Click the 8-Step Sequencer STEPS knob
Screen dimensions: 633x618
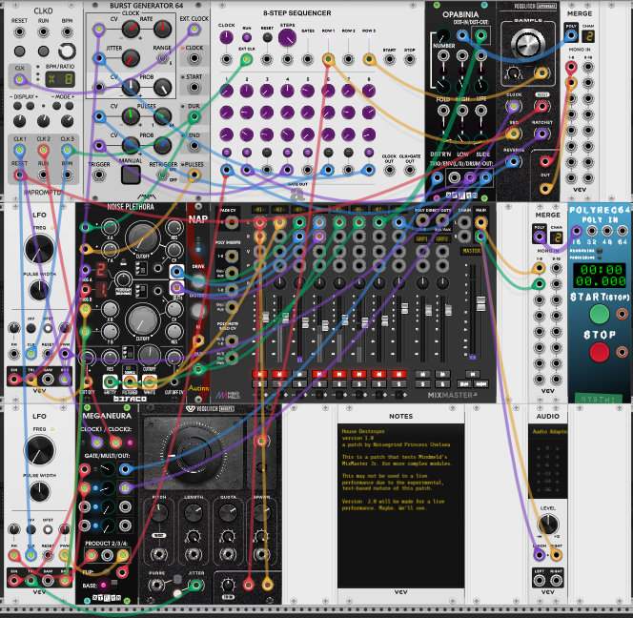(x=287, y=37)
